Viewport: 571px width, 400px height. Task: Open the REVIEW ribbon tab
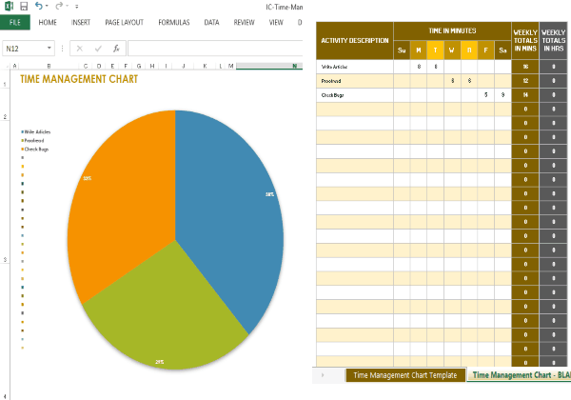[x=244, y=22]
